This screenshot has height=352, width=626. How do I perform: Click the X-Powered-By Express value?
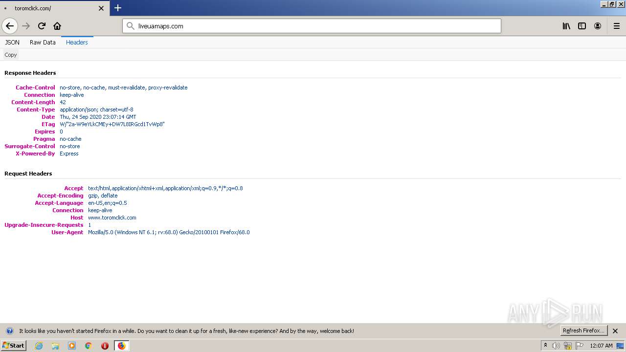(69, 154)
